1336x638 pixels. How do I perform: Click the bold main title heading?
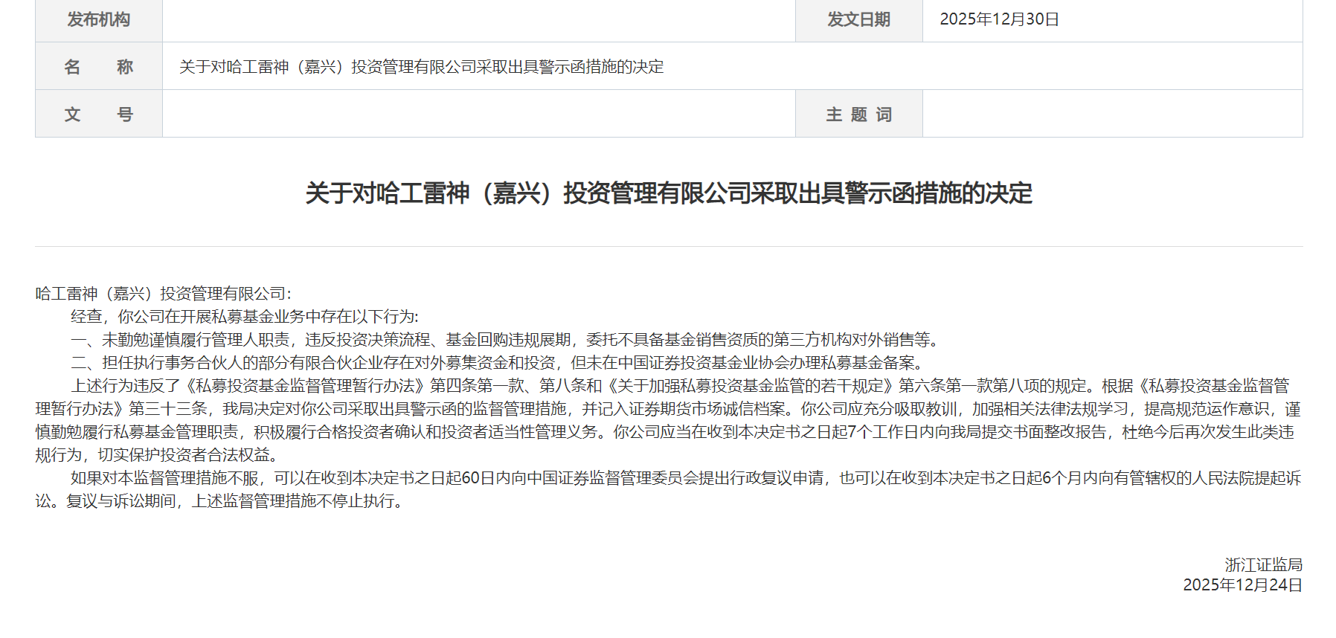click(668, 193)
